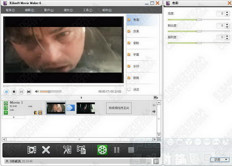Image resolution: width=232 pixels, height=166 pixels.
Task: Add a new movie with plus button
Action: pos(14,117)
